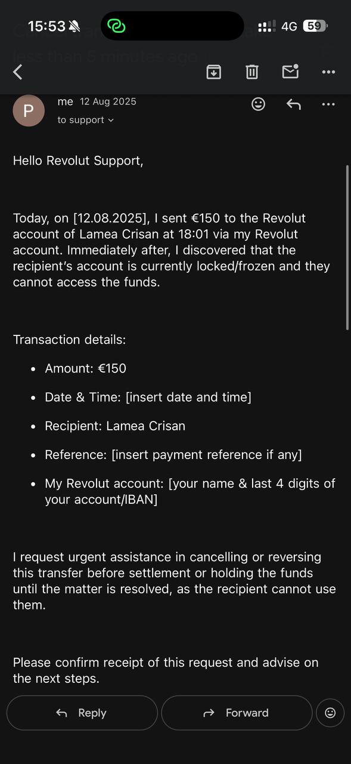Collapse the recipient details chevron
This screenshot has height=764, width=351.
[x=110, y=121]
